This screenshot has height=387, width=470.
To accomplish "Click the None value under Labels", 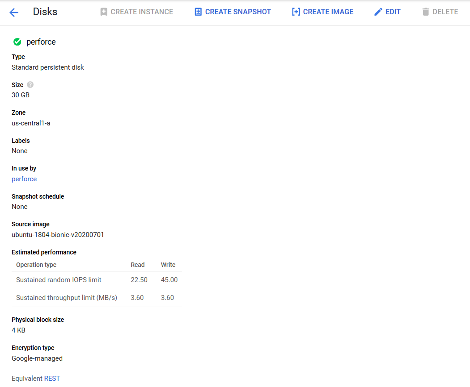I will [20, 151].
